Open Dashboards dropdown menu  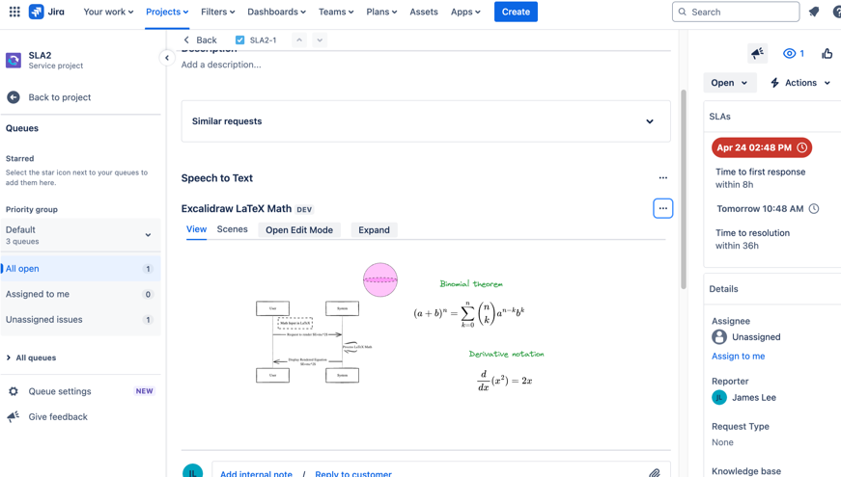pos(277,12)
